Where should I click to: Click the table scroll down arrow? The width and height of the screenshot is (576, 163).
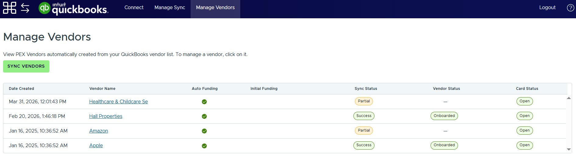(x=569, y=149)
